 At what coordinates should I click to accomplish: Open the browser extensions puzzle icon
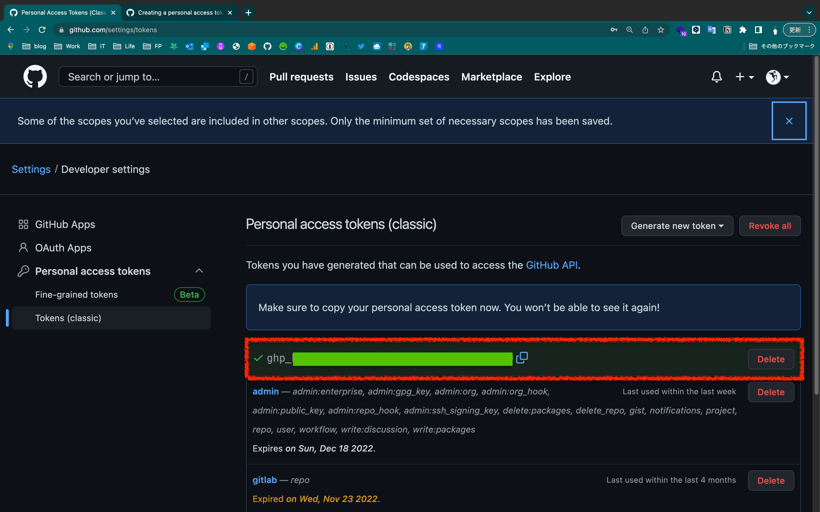(x=743, y=30)
